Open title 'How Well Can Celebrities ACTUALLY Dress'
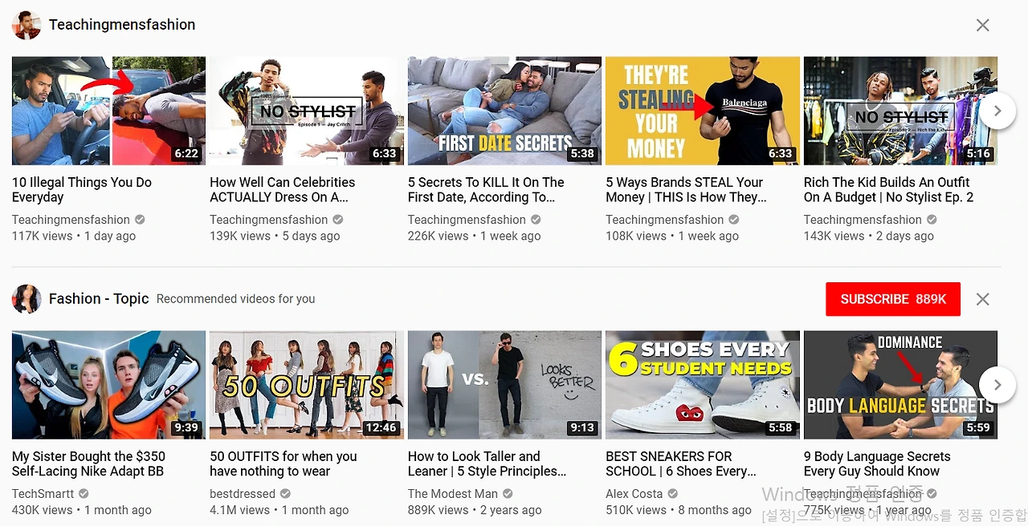Viewport: 1028px width, 526px height. click(x=282, y=190)
